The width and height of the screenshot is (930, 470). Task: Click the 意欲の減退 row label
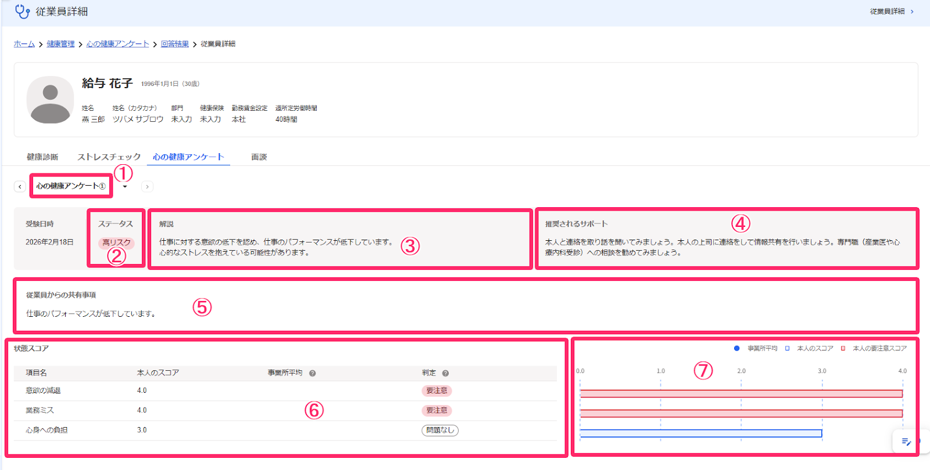point(43,391)
